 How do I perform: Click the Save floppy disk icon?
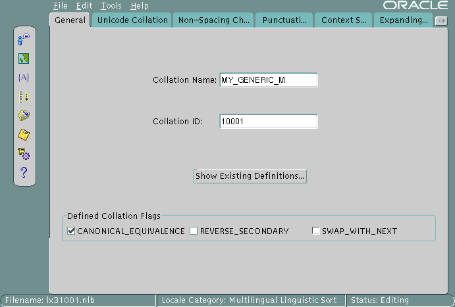click(24, 135)
